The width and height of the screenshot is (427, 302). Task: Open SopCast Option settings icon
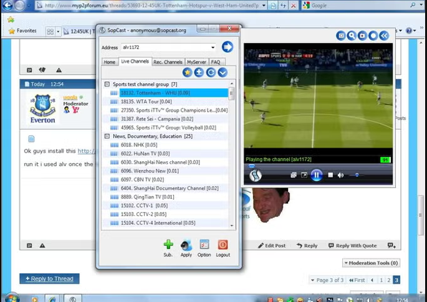click(204, 245)
